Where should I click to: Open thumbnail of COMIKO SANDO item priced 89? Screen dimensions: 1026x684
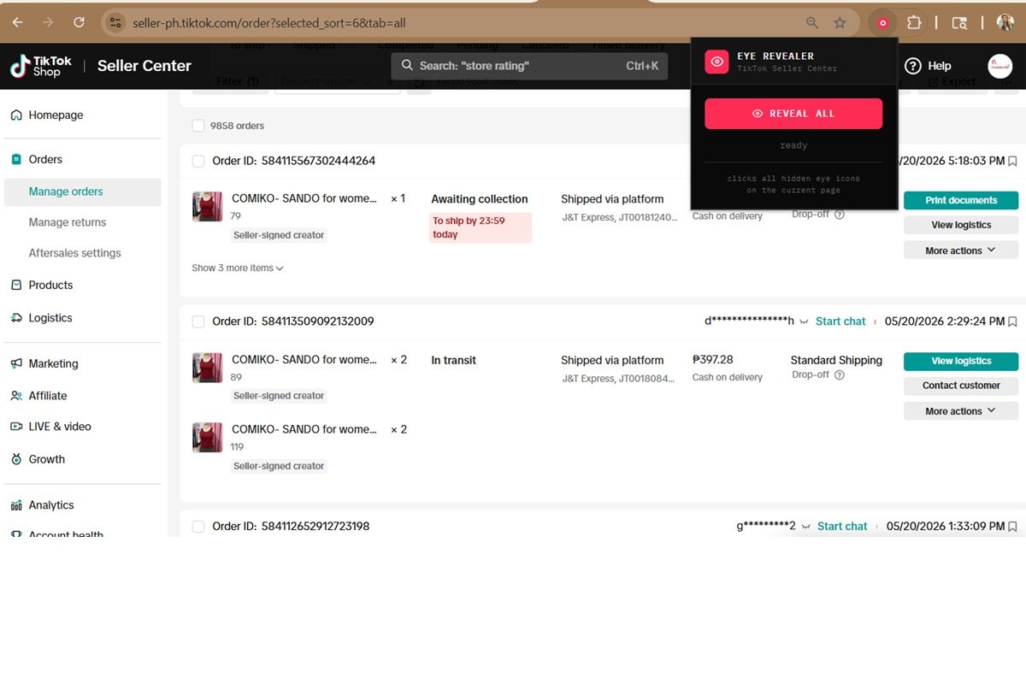tap(207, 368)
